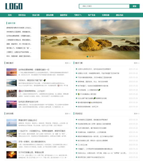Click the green 搜索 search button

tap(134, 6)
